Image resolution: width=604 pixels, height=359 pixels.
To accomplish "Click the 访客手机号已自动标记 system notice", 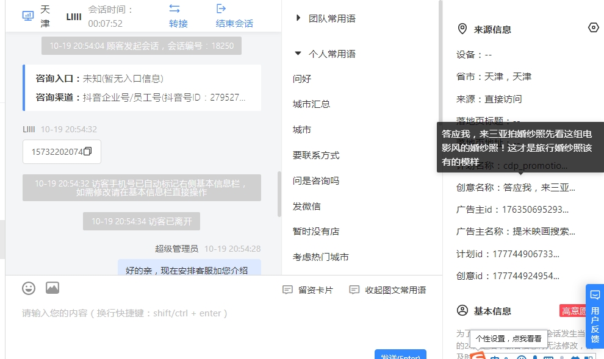I will point(142,188).
